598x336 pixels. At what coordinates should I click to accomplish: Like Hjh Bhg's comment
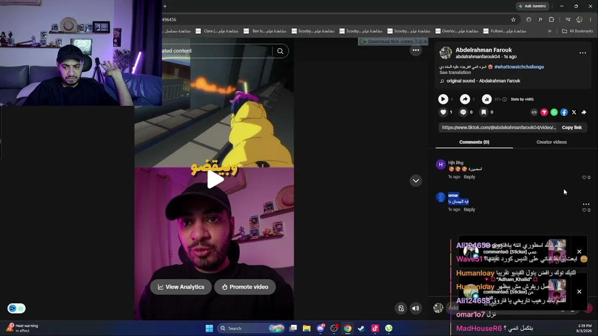584,177
